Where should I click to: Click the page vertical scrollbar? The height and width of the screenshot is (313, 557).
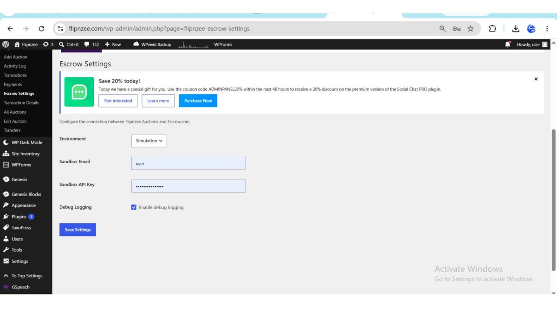click(553, 199)
